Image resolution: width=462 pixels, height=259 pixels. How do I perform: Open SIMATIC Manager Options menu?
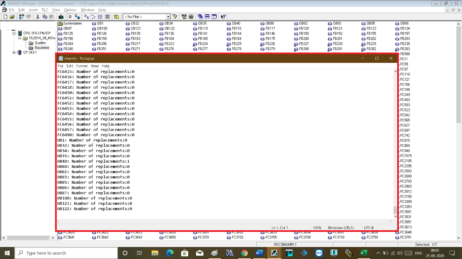point(70,10)
